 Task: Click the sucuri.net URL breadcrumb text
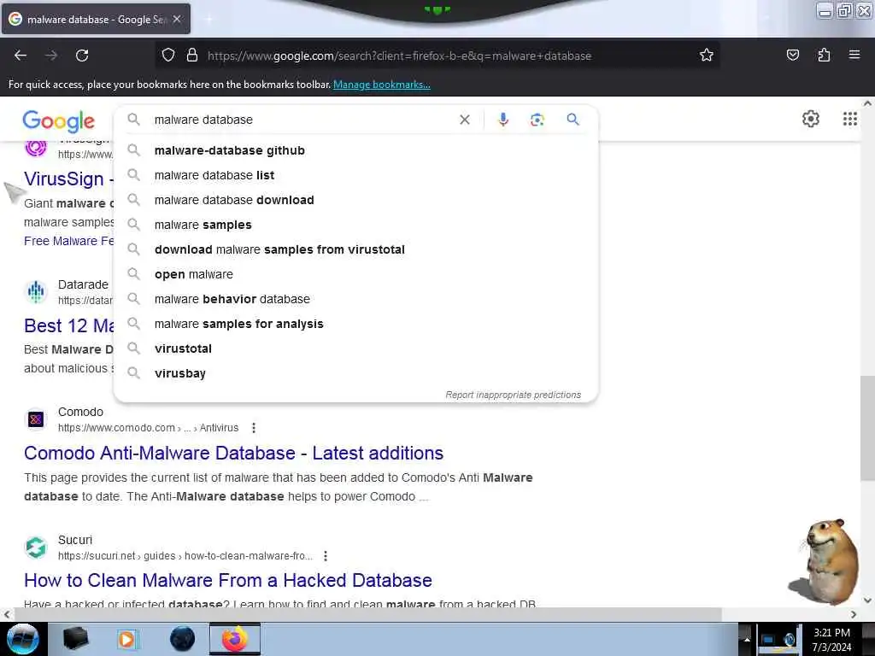point(185,556)
